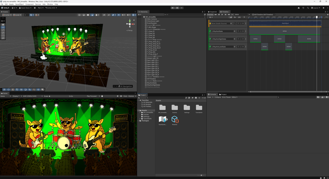Open the Component menu
329x179 pixels.
pos(30,4)
